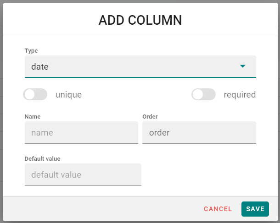Save the new column
Image resolution: width=280 pixels, height=223 pixels.
pos(255,209)
